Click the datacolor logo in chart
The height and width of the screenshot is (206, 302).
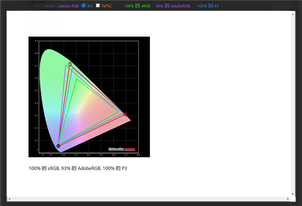[122, 149]
